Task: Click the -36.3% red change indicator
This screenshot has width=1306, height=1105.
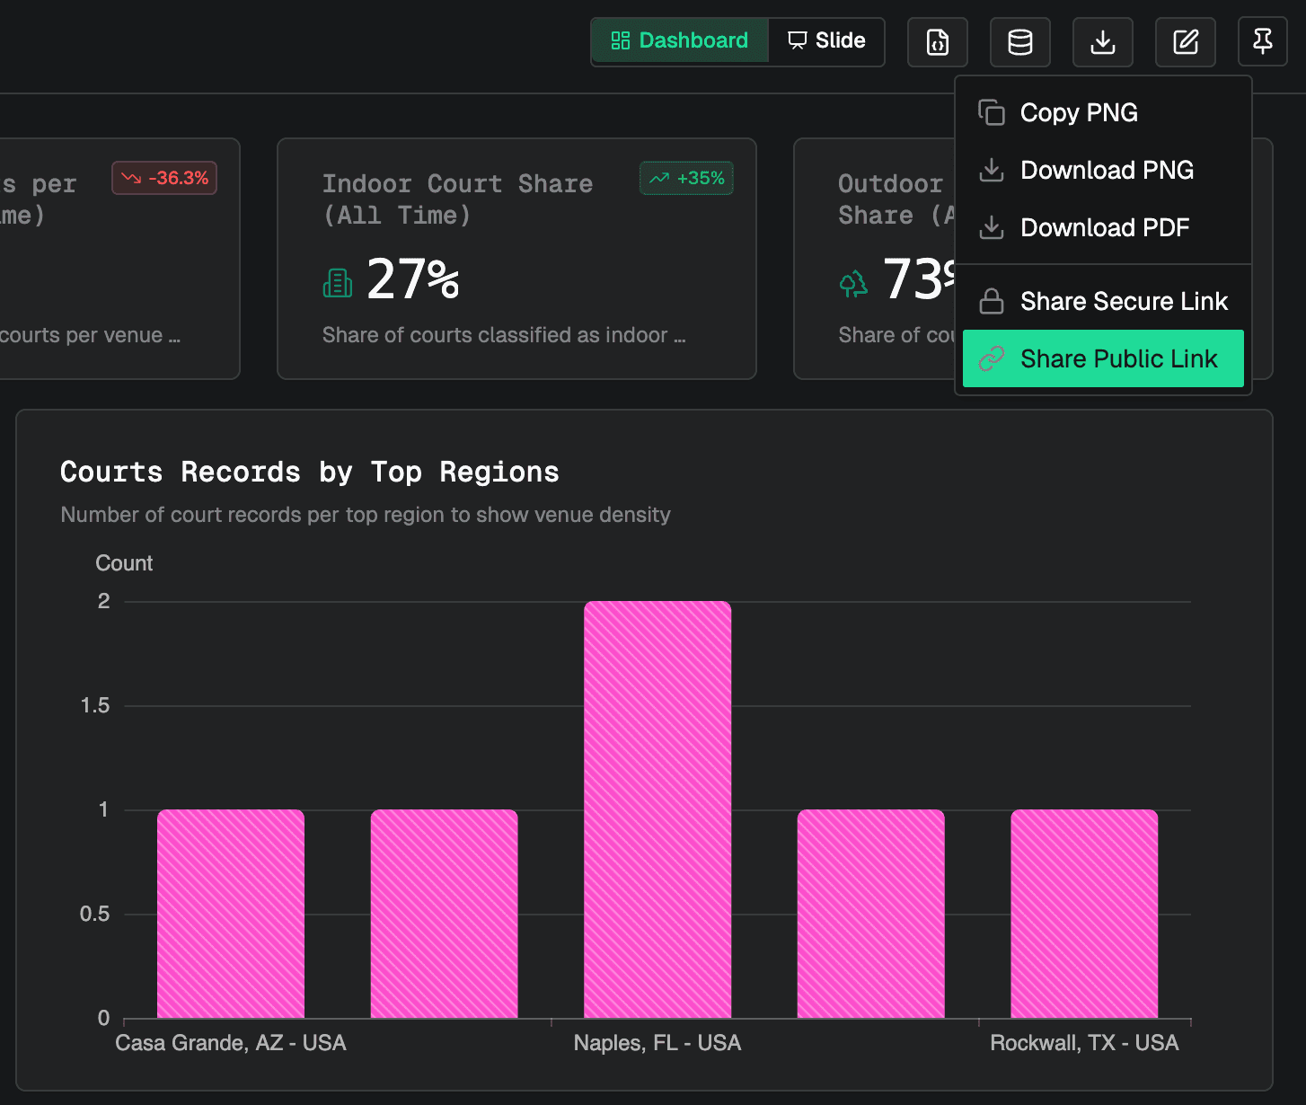Action: [x=163, y=178]
